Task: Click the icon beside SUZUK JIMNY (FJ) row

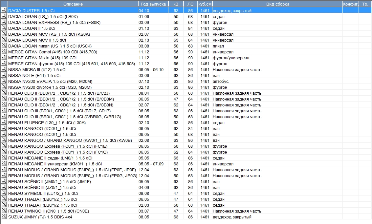Action: pos(4,216)
